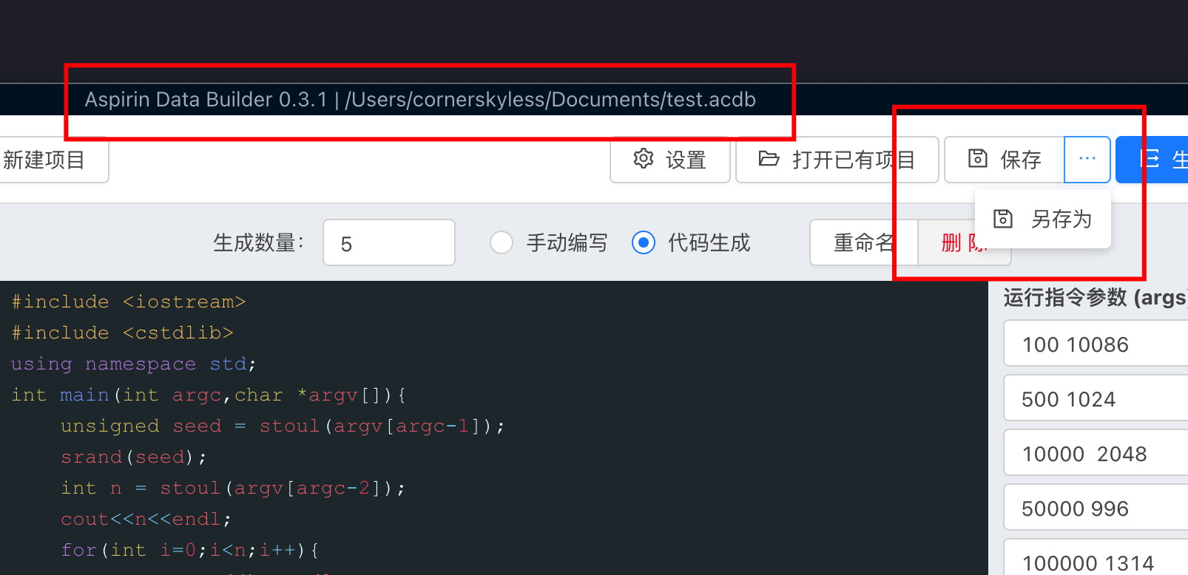Select the 代码生成 radio option
This screenshot has height=575, width=1188.
[x=644, y=242]
